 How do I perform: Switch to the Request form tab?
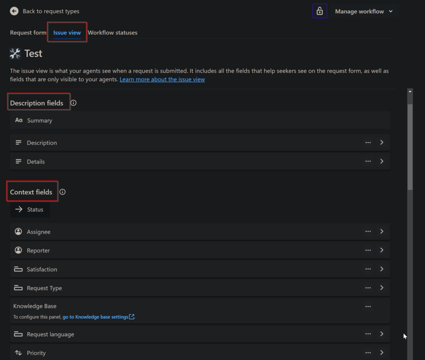pos(28,32)
